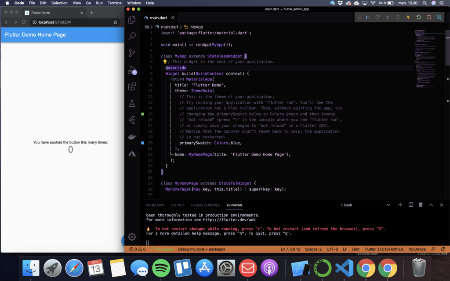Open the PROBLEMS panel tab
The width and height of the screenshot is (450, 281).
(155, 205)
